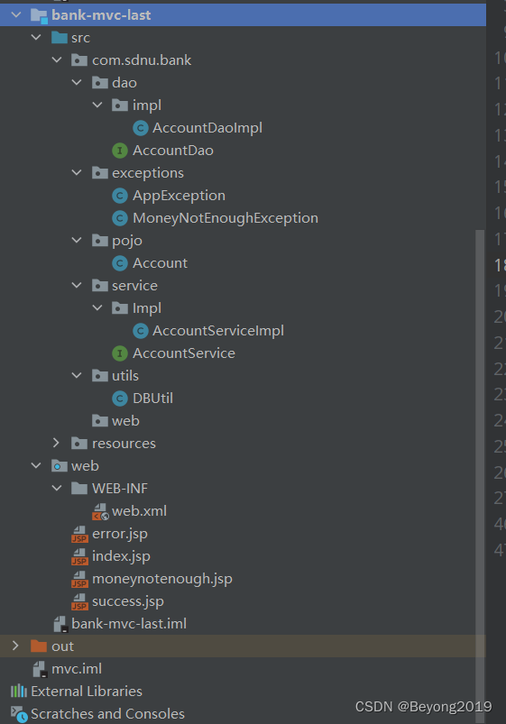
Task: Click the bank-mvc-last.iml file icon
Action: (x=60, y=624)
